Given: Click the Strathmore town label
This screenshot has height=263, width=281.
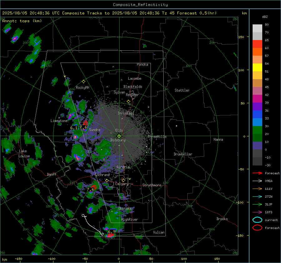Looking at the screenshot, I should pos(152,185).
